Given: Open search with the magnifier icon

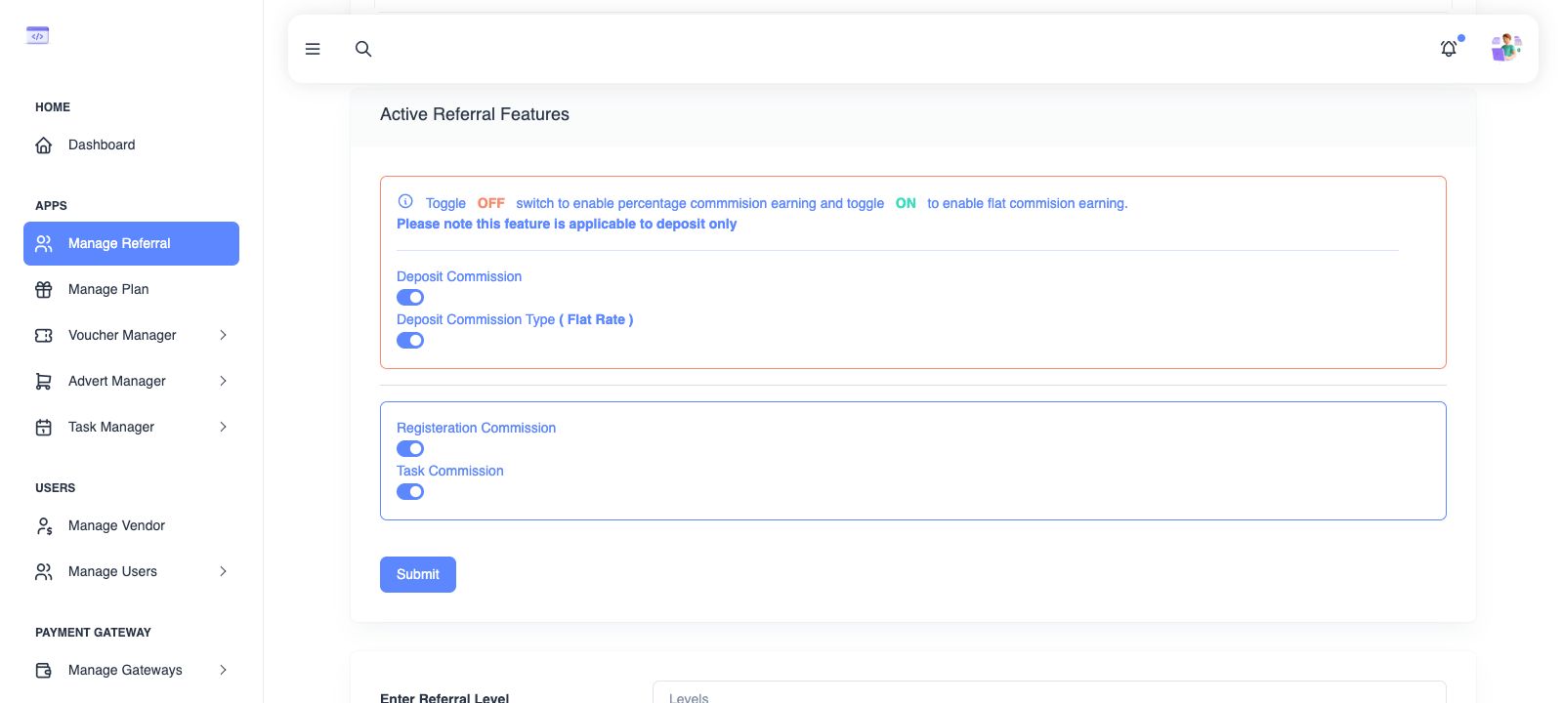Looking at the screenshot, I should click(363, 49).
